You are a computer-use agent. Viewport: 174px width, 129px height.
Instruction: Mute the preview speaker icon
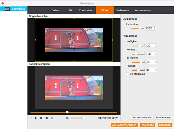(68, 118)
